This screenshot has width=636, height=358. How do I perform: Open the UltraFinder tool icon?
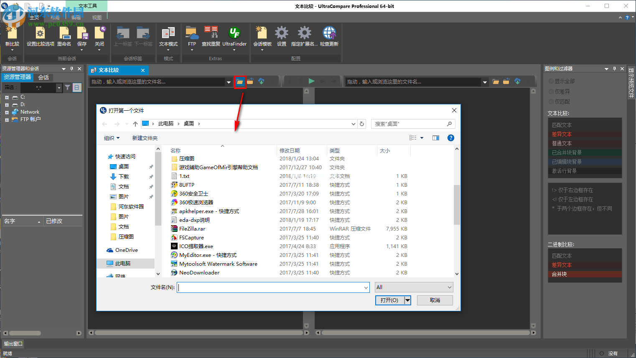point(234,33)
